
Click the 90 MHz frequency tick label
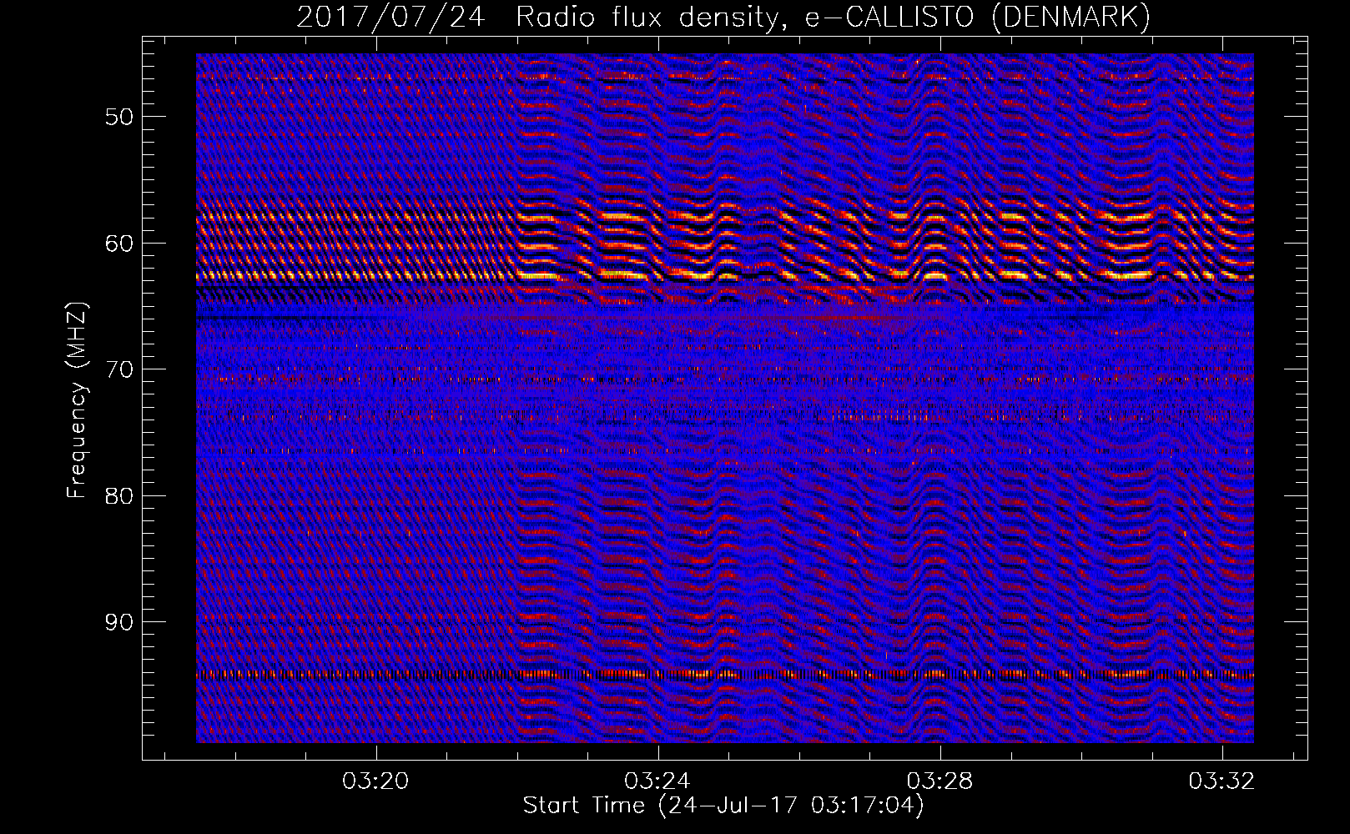[119, 623]
